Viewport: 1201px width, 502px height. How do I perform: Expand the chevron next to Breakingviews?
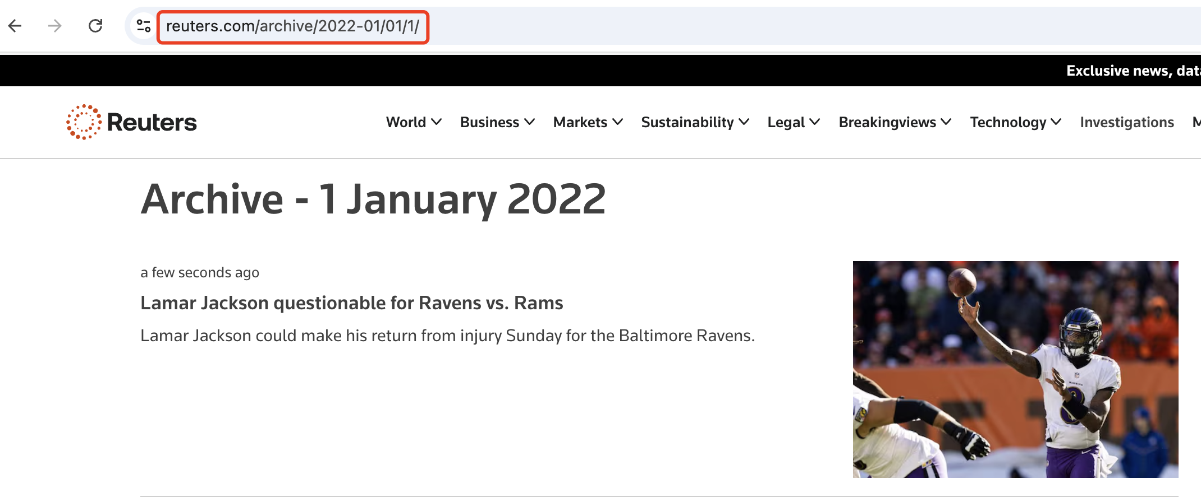946,122
